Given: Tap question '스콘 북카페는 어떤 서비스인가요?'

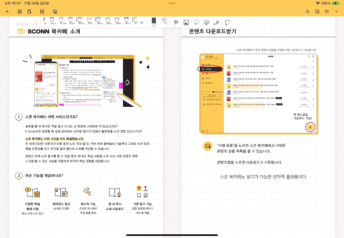Looking at the screenshot, I should point(51,117).
